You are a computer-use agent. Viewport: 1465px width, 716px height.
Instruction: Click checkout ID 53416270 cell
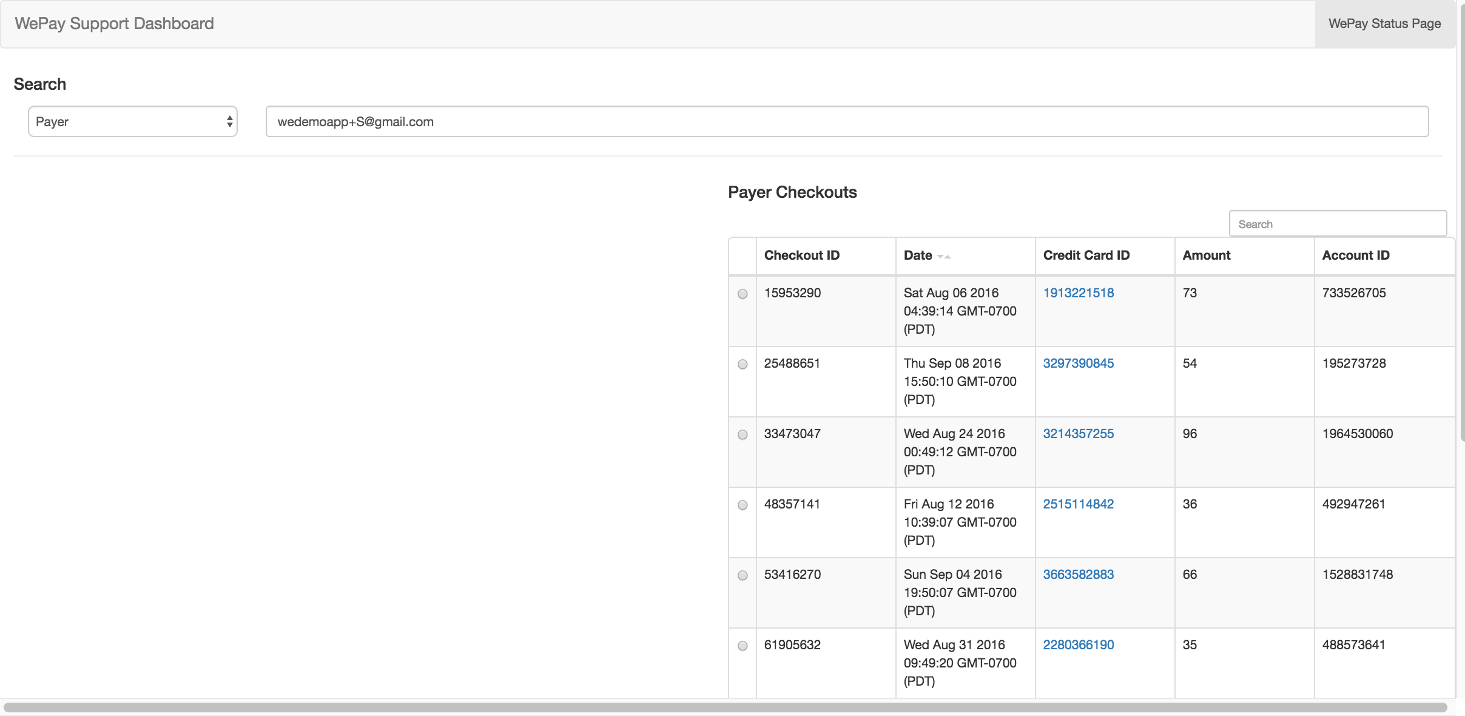[826, 593]
